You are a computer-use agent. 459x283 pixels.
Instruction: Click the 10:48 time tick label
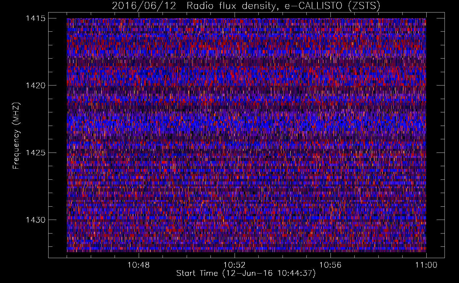[139, 265]
